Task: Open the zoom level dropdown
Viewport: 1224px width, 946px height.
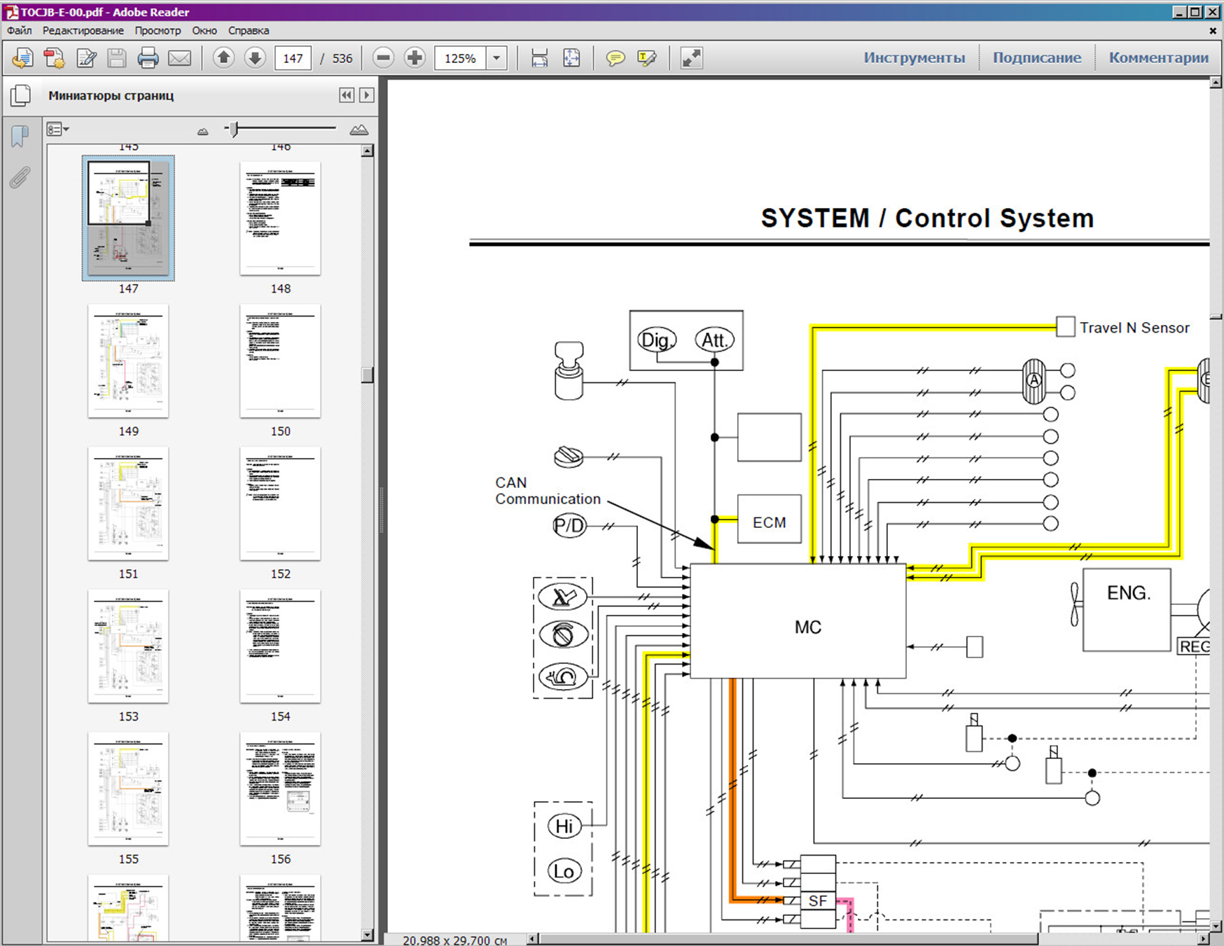Action: (496, 58)
